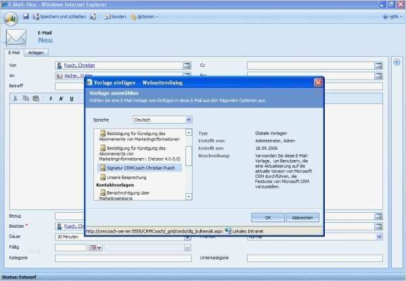Screen dimensions: 406x281
Task: Select template with Version 4.0.0.0
Action: click(x=139, y=153)
